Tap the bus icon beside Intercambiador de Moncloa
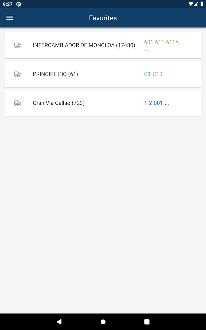This screenshot has height=330, width=206. (x=18, y=46)
